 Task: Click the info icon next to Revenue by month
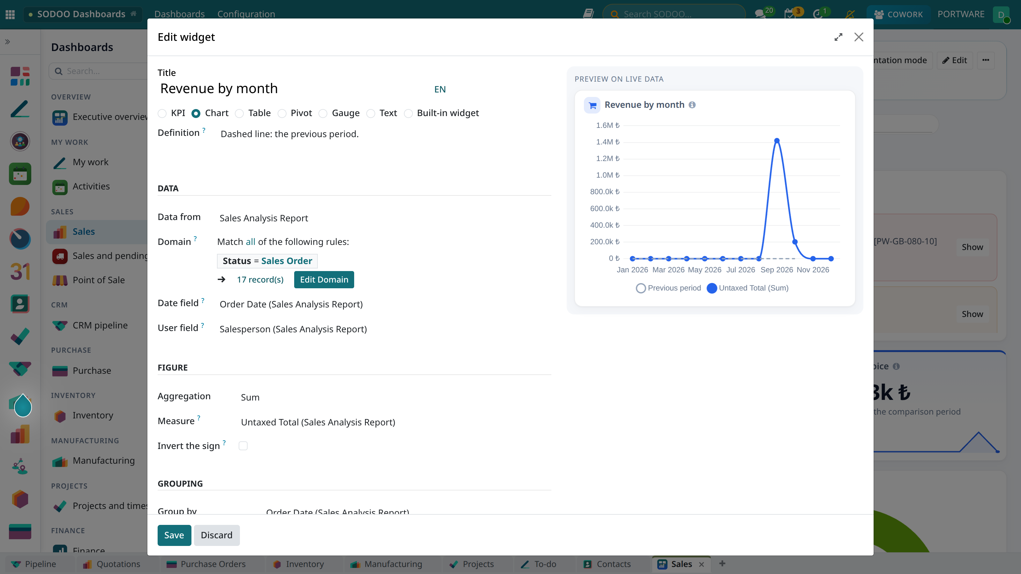[692, 105]
